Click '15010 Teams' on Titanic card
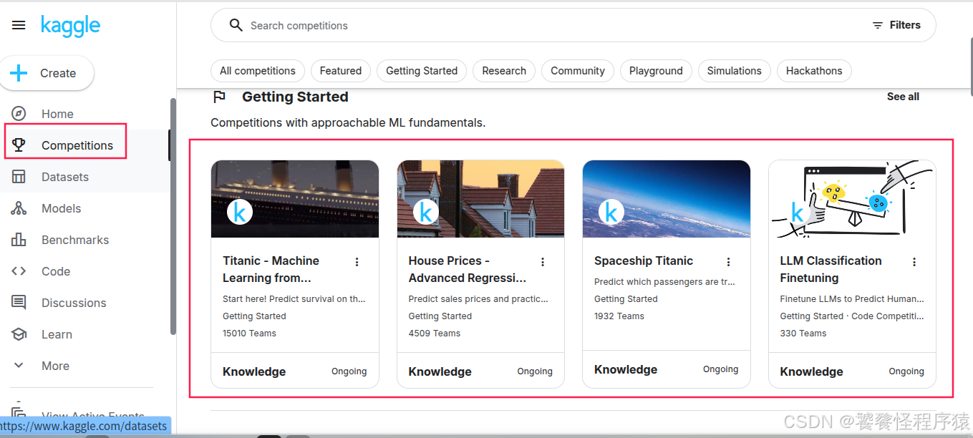The height and width of the screenshot is (438, 973). coord(249,334)
